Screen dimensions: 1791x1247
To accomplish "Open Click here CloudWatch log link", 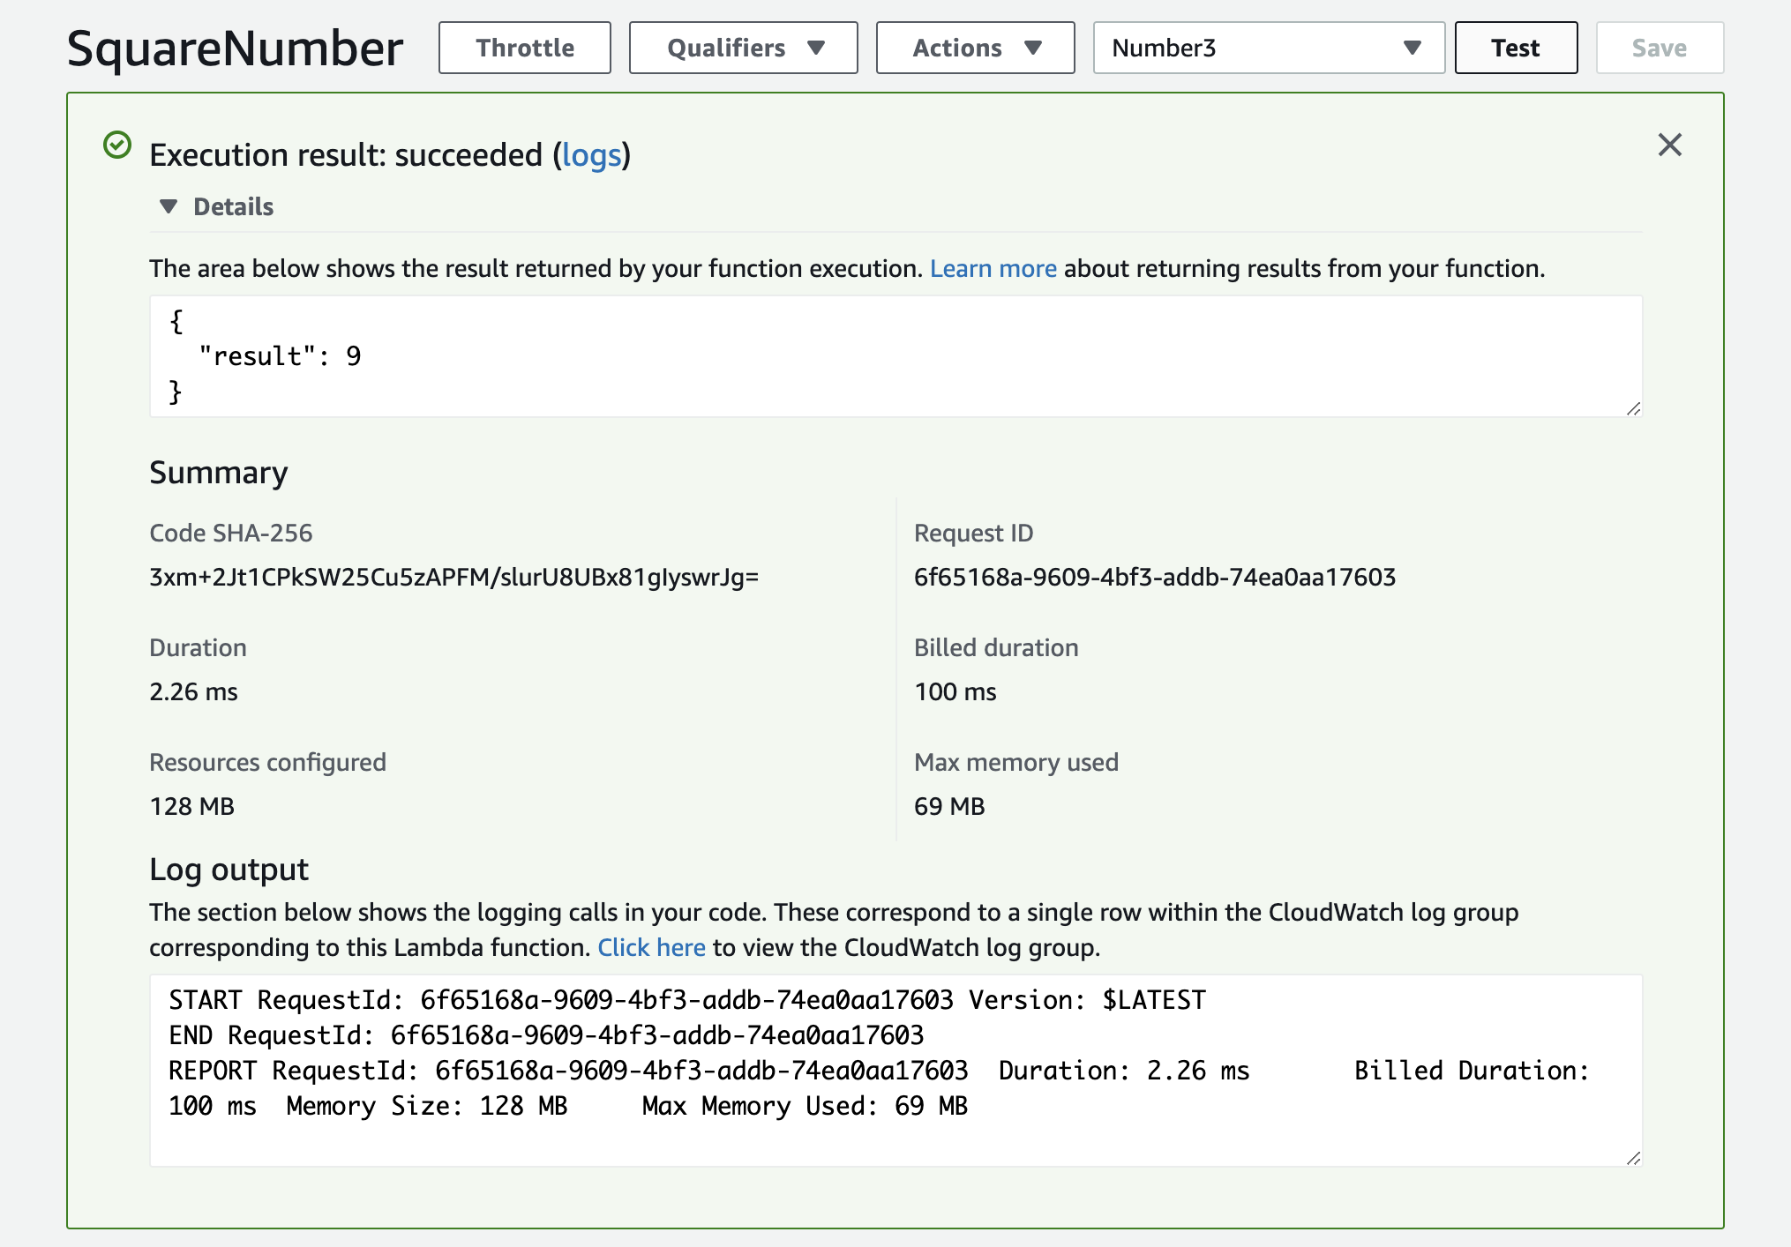I will pyautogui.click(x=651, y=947).
